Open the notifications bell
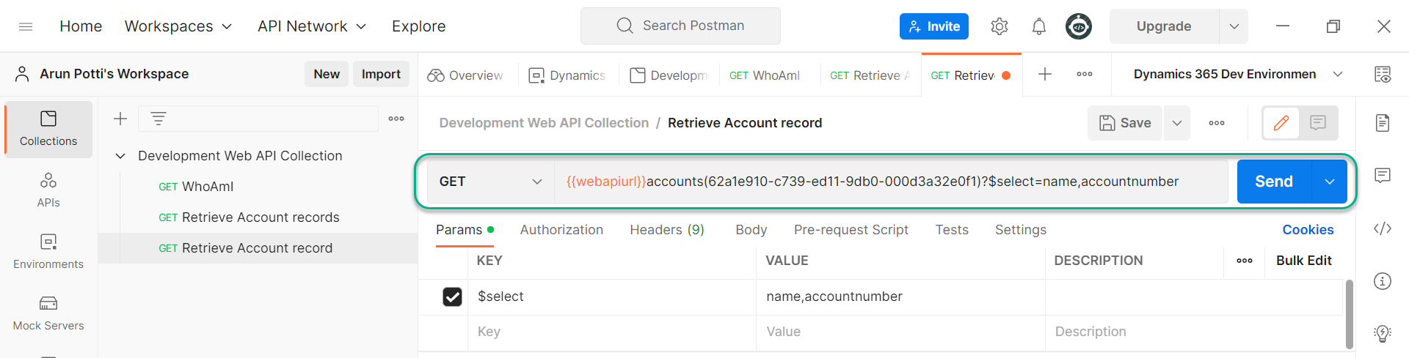 [x=1038, y=26]
